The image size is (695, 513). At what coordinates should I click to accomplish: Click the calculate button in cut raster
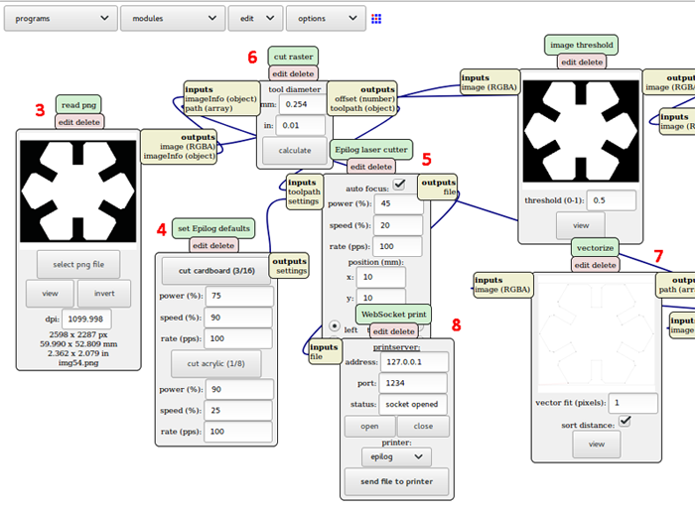(294, 151)
